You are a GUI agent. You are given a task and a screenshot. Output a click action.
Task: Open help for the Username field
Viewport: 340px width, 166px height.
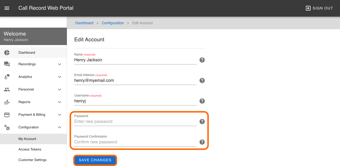click(x=202, y=101)
